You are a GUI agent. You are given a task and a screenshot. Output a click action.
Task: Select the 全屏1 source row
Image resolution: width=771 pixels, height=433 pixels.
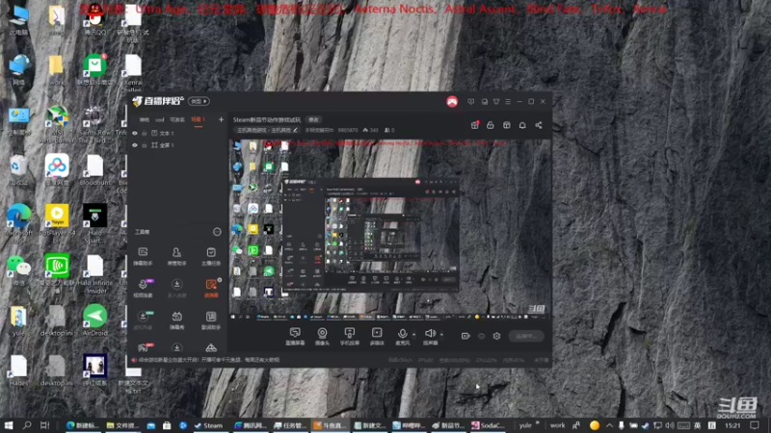(x=177, y=145)
